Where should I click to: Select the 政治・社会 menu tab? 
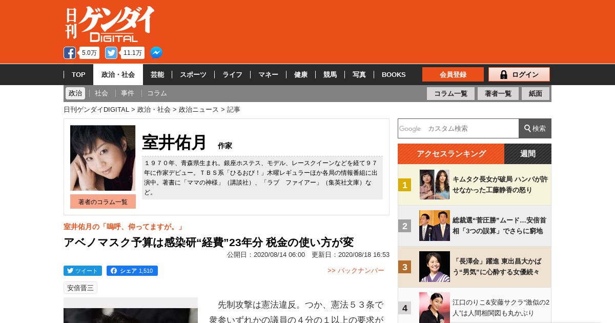tap(118, 74)
